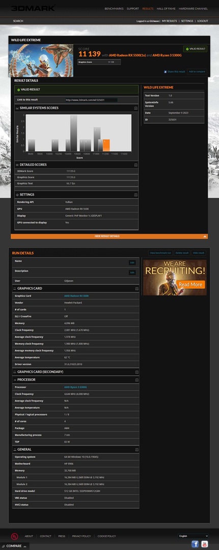219x550 pixels.
Task: Click the Graphics Score bar in header
Action: pos(99,62)
